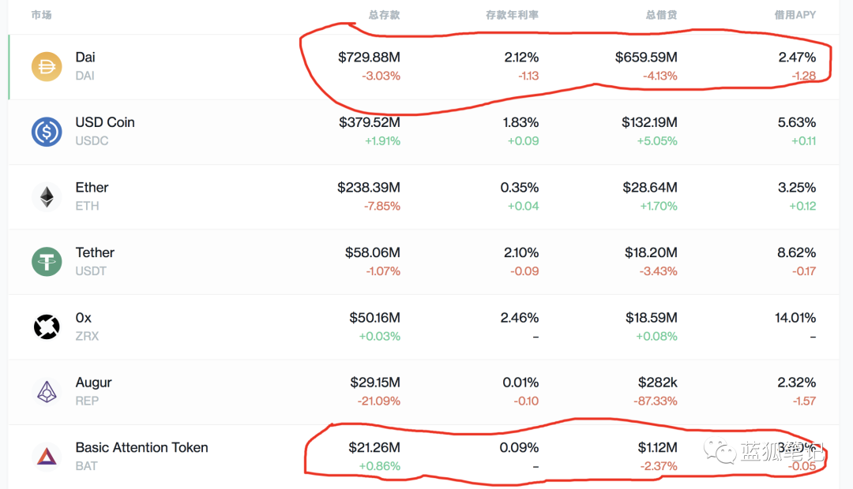Select the Basic Attention Token icon

pos(47,457)
